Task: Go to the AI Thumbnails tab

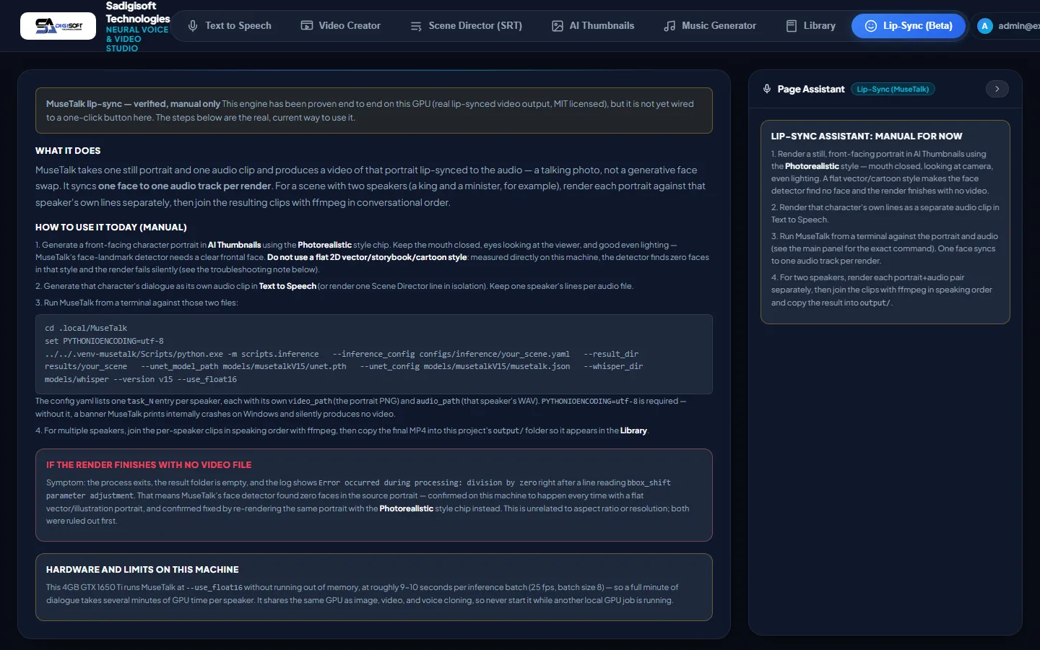Action: coord(594,26)
